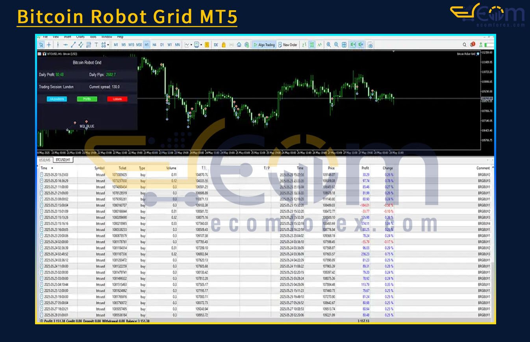This screenshot has width=530, height=342.
Task: Take a chart screenshot
Action: click(x=371, y=45)
